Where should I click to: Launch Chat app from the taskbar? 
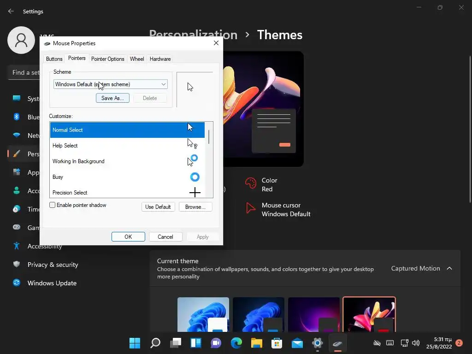(216, 343)
